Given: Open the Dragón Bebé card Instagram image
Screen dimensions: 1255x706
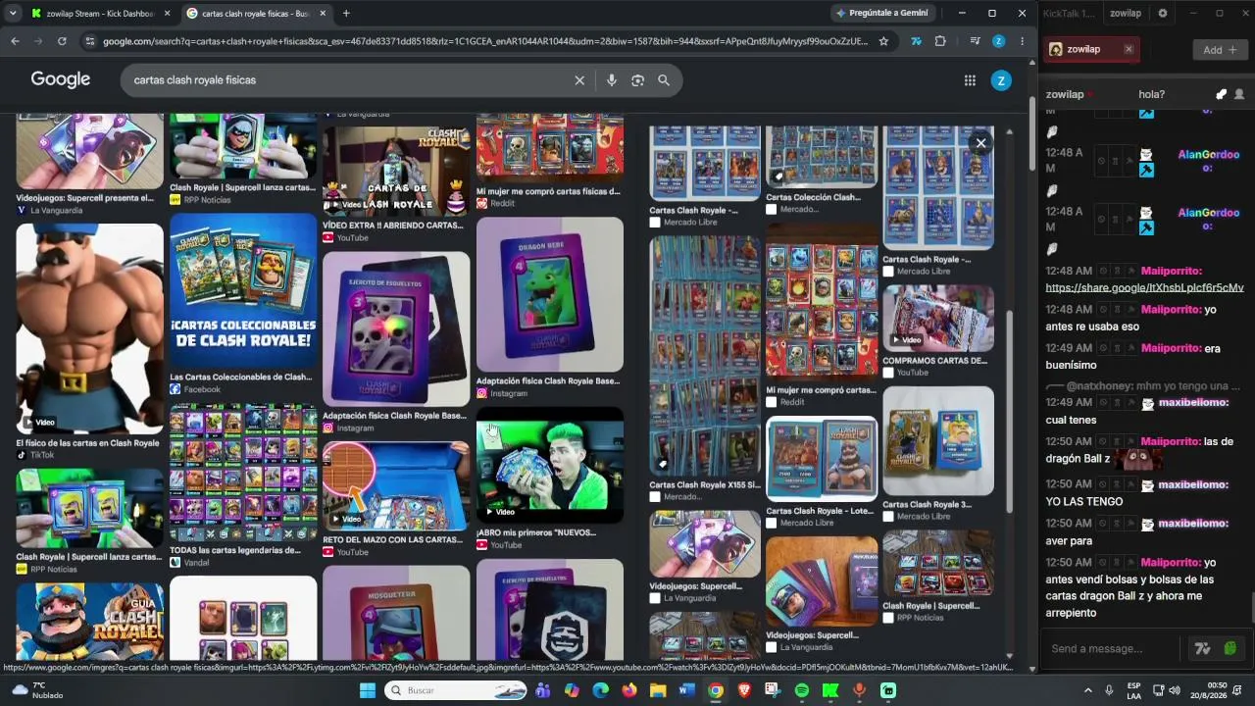Looking at the screenshot, I should pyautogui.click(x=549, y=295).
